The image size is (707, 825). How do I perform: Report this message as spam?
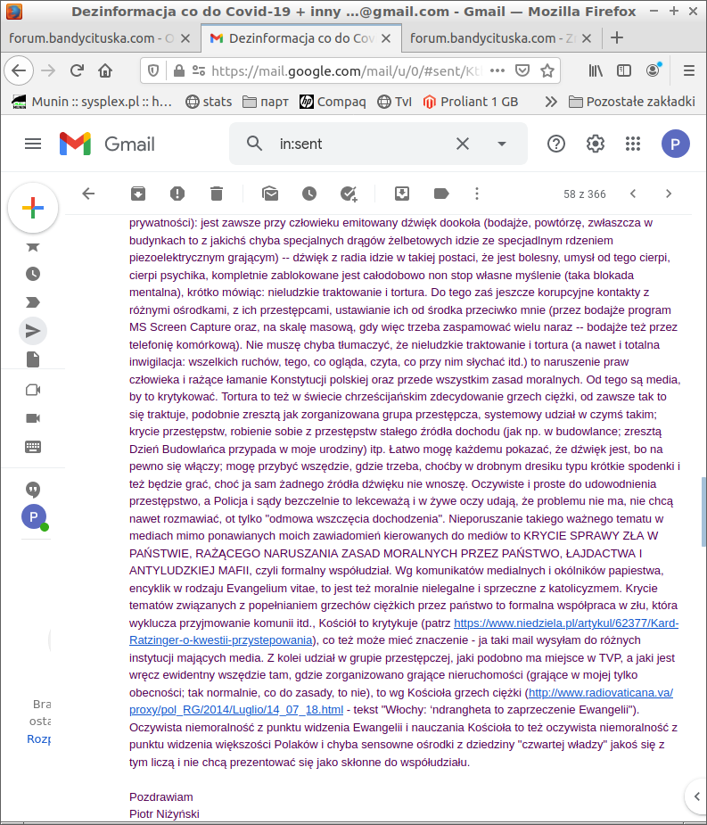[177, 194]
